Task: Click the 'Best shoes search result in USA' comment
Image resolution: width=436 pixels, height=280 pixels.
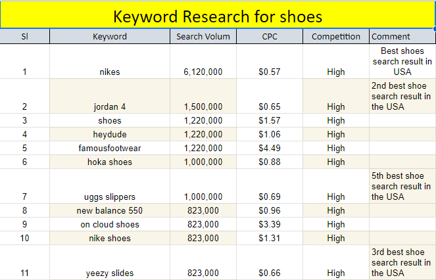Action: click(x=402, y=61)
